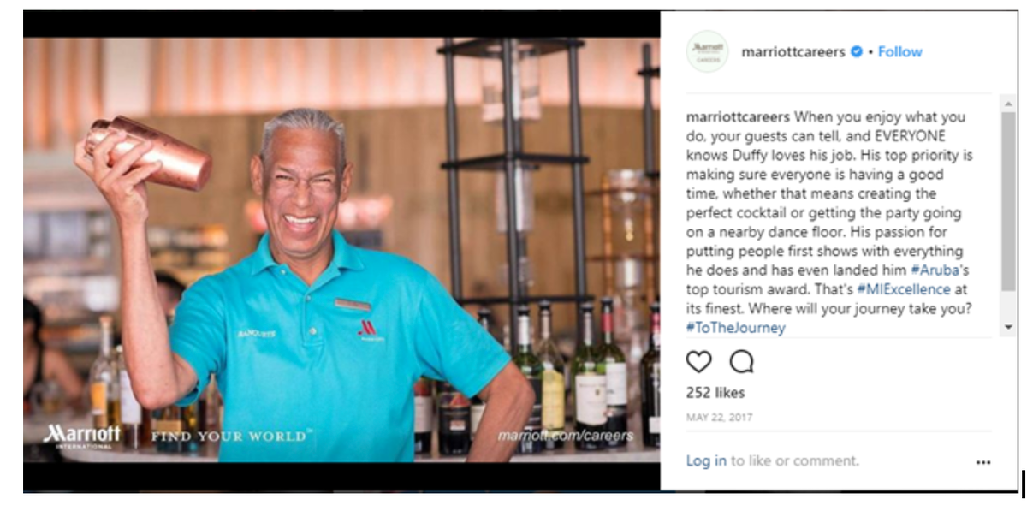Click the caption scrollbar thumb
1027x505 pixels.
click(x=1008, y=201)
